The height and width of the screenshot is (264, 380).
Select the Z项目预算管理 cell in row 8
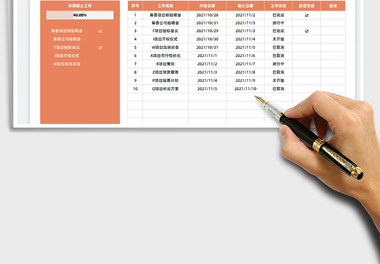tap(165, 72)
